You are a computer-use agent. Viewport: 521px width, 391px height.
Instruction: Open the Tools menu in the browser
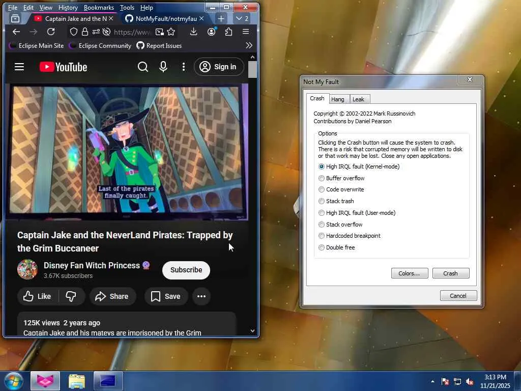click(x=127, y=7)
